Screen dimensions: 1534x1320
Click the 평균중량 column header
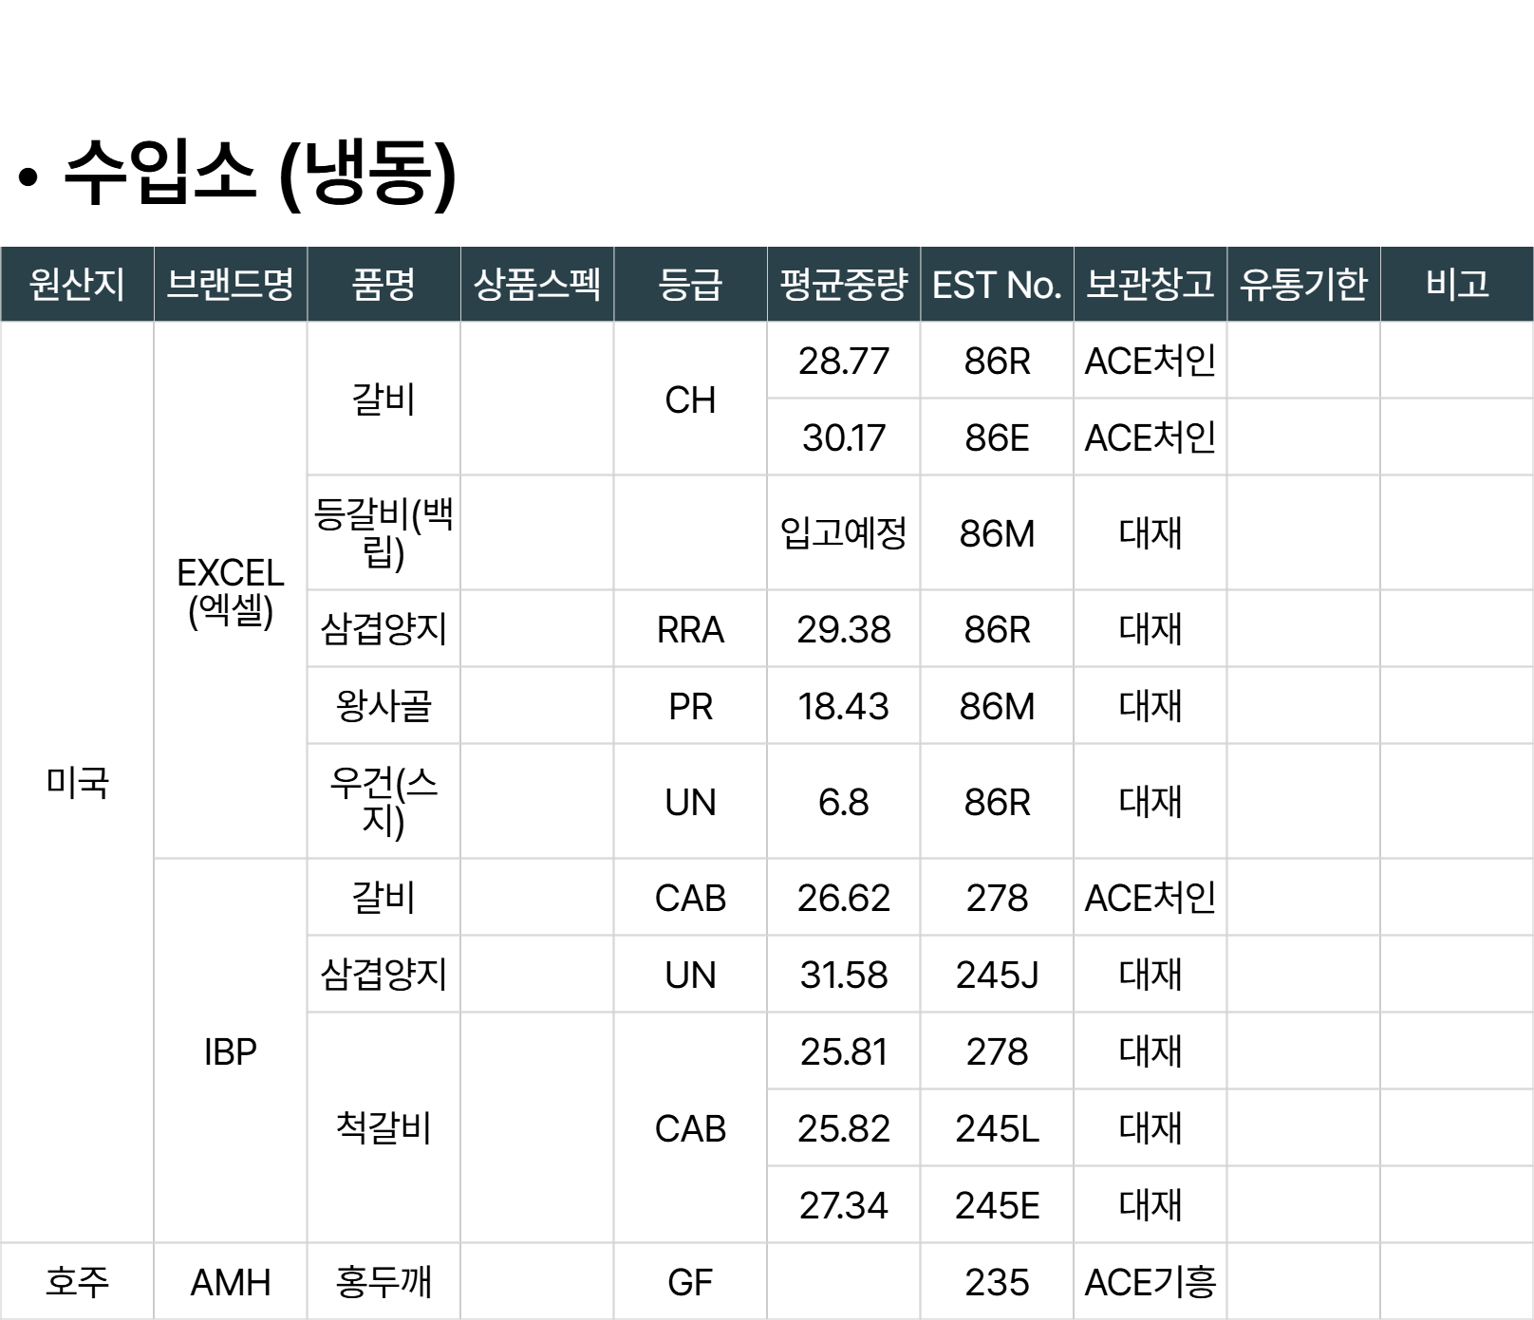(x=843, y=284)
